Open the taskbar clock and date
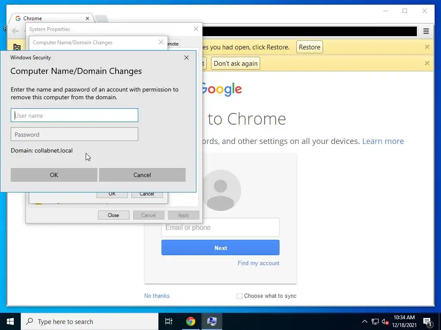The height and width of the screenshot is (330, 441). pyautogui.click(x=404, y=321)
